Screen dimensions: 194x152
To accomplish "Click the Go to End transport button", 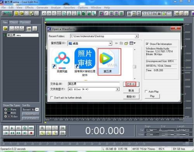I will click(25, 133).
